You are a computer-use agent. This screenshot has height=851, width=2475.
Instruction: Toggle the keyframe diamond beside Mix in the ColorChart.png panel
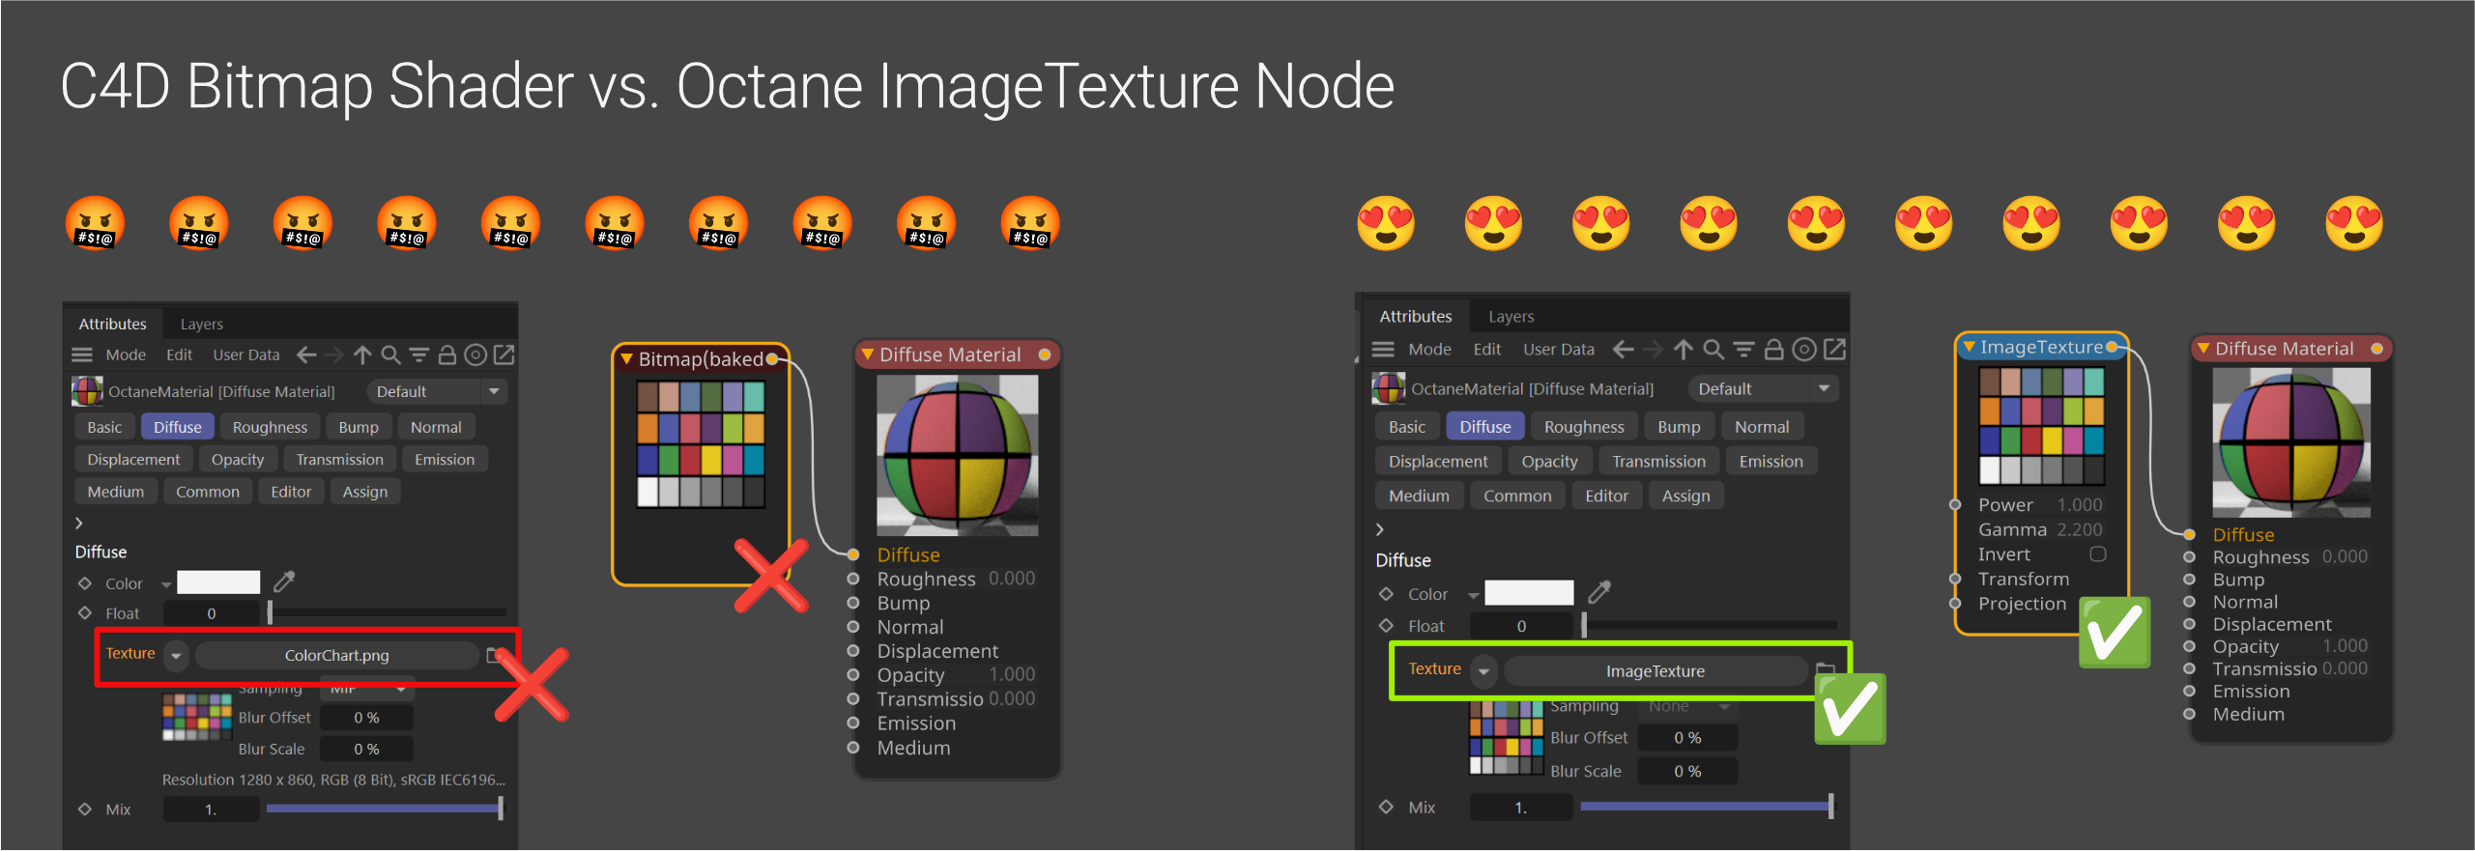pyautogui.click(x=85, y=809)
